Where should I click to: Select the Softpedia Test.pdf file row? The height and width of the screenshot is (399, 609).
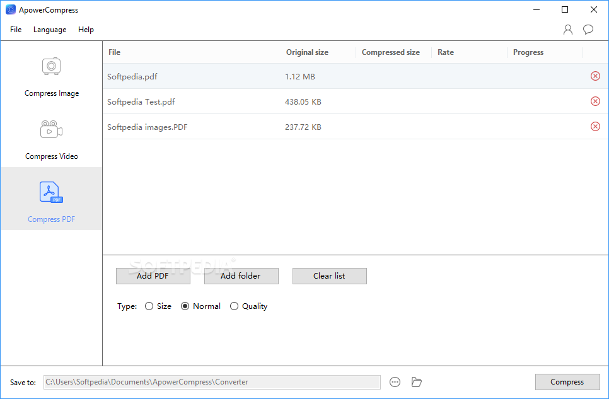[x=356, y=101]
